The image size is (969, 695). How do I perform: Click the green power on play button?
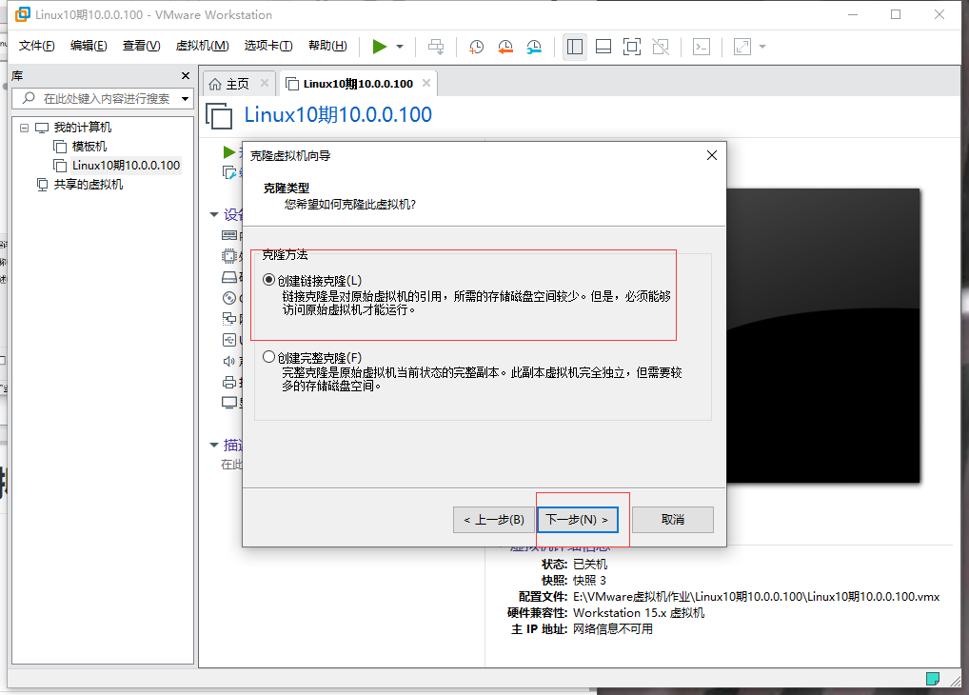coord(380,47)
